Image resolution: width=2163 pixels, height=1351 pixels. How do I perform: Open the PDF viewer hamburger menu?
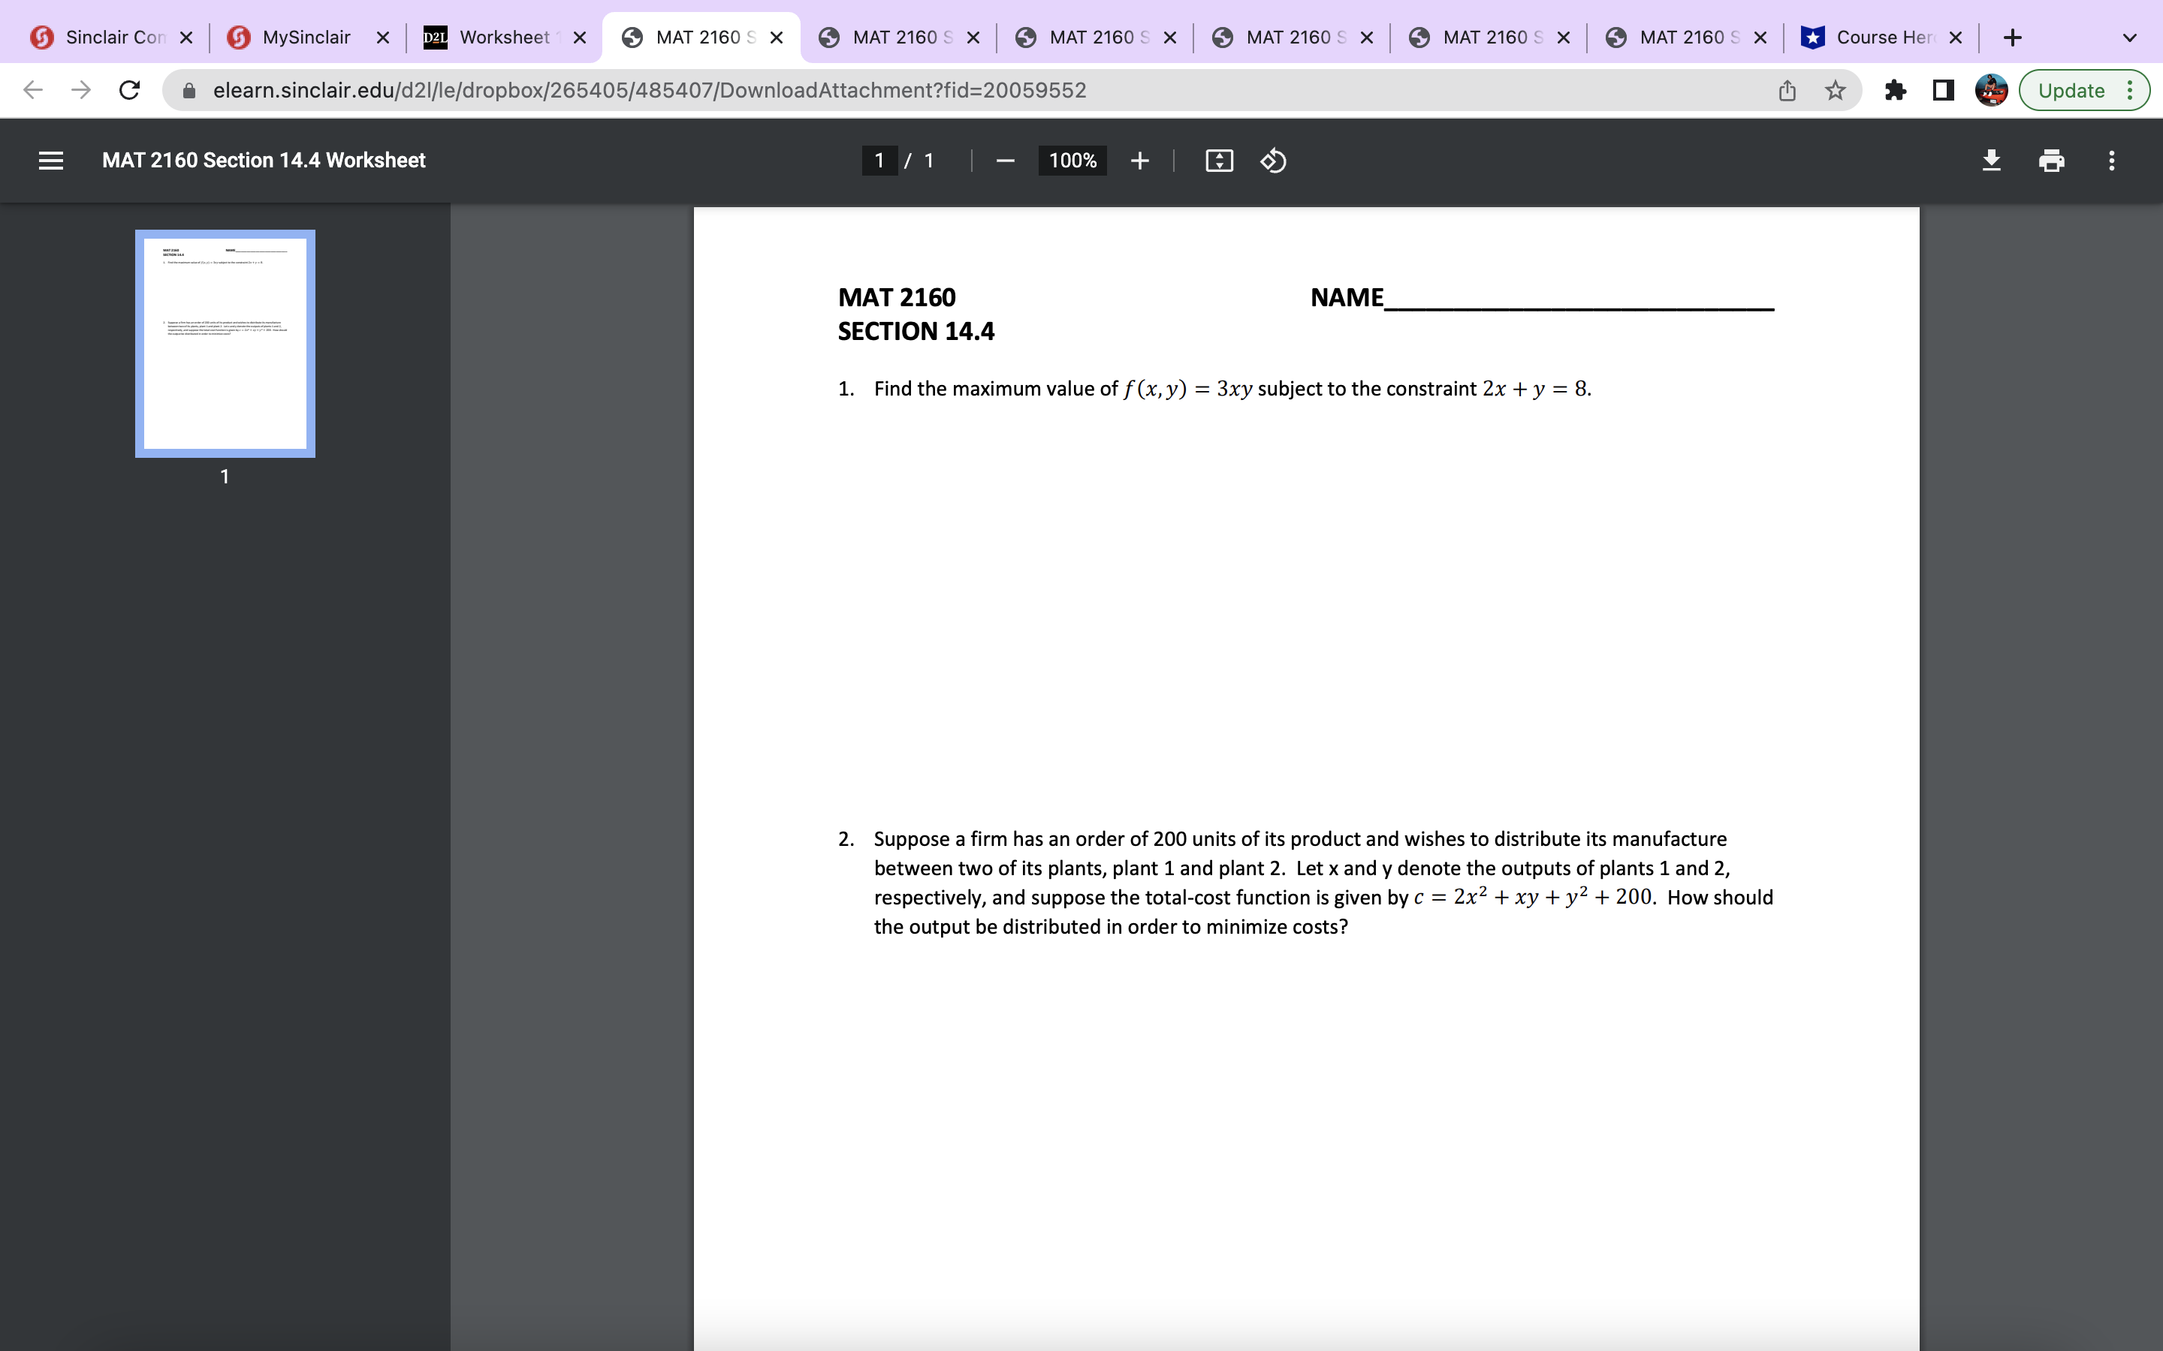51,160
